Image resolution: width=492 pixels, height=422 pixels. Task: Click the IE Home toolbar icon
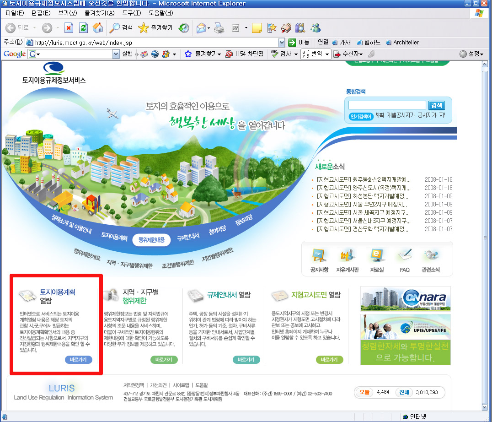click(98, 28)
